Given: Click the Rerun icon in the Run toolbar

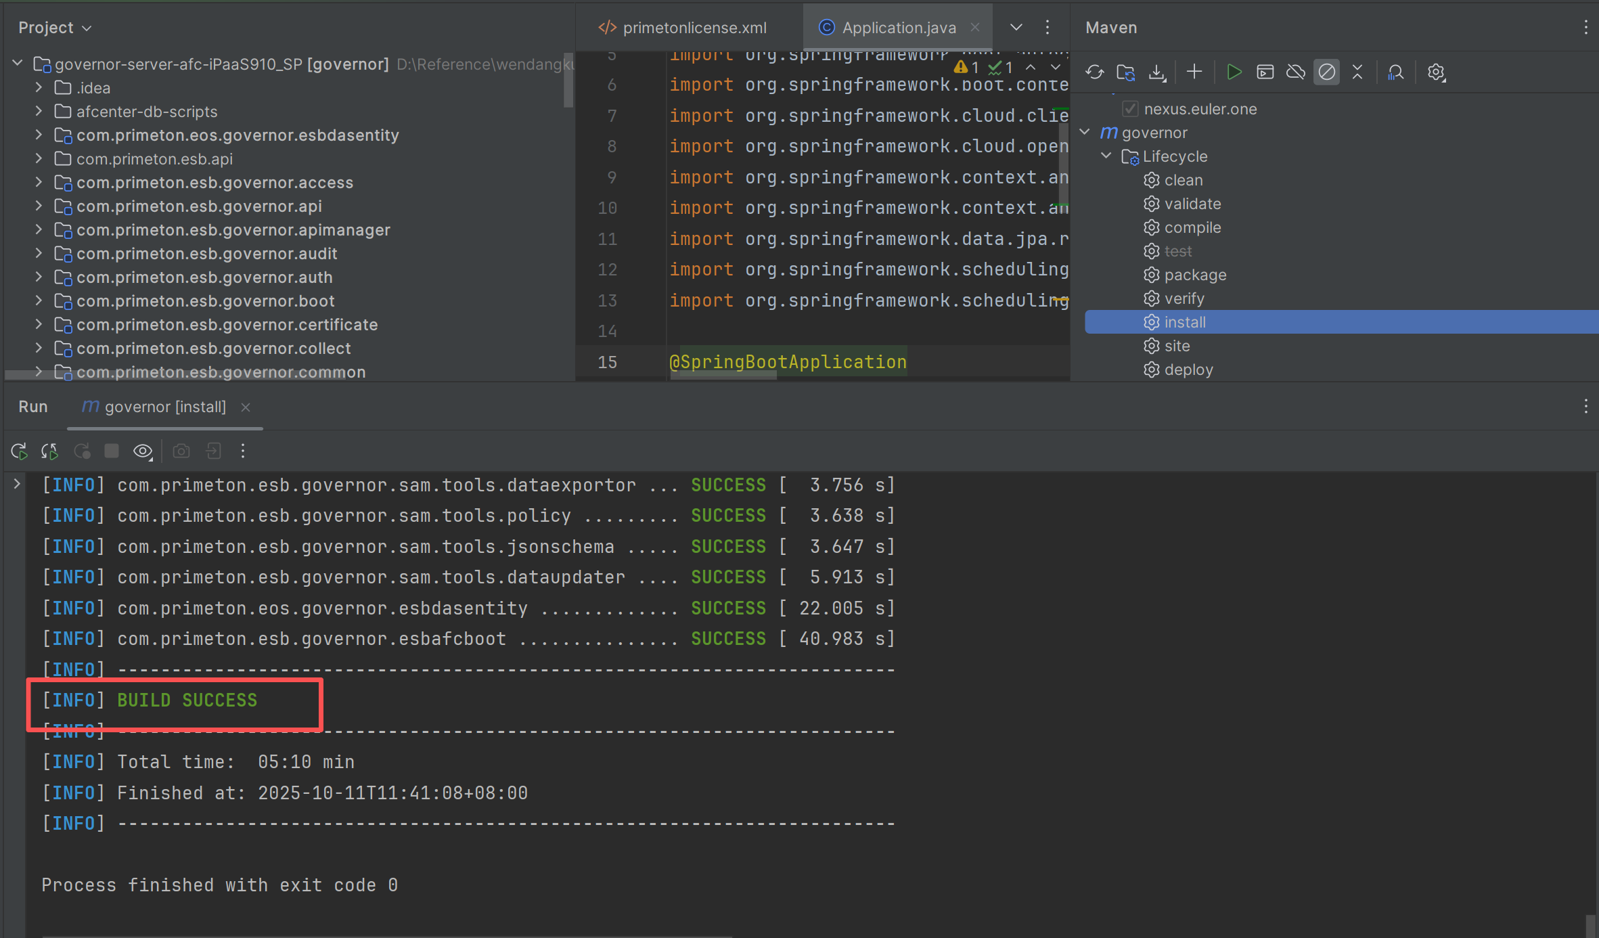Looking at the screenshot, I should [x=19, y=451].
